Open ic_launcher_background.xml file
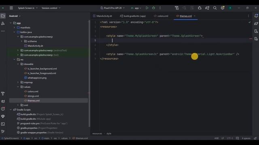The height and width of the screenshot is (145, 259). [40, 69]
